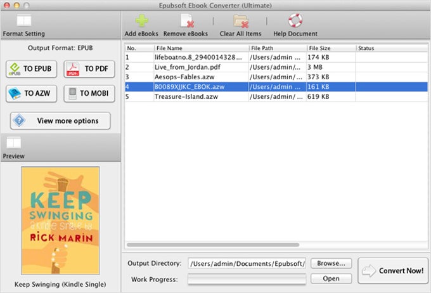
Task: Click the Remove eBooks icon
Action: 186,21
